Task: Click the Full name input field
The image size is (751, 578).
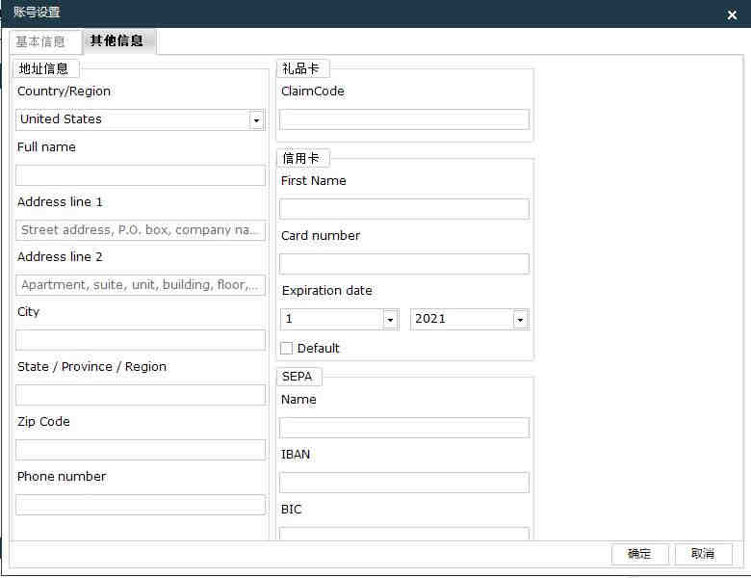Action: tap(141, 175)
